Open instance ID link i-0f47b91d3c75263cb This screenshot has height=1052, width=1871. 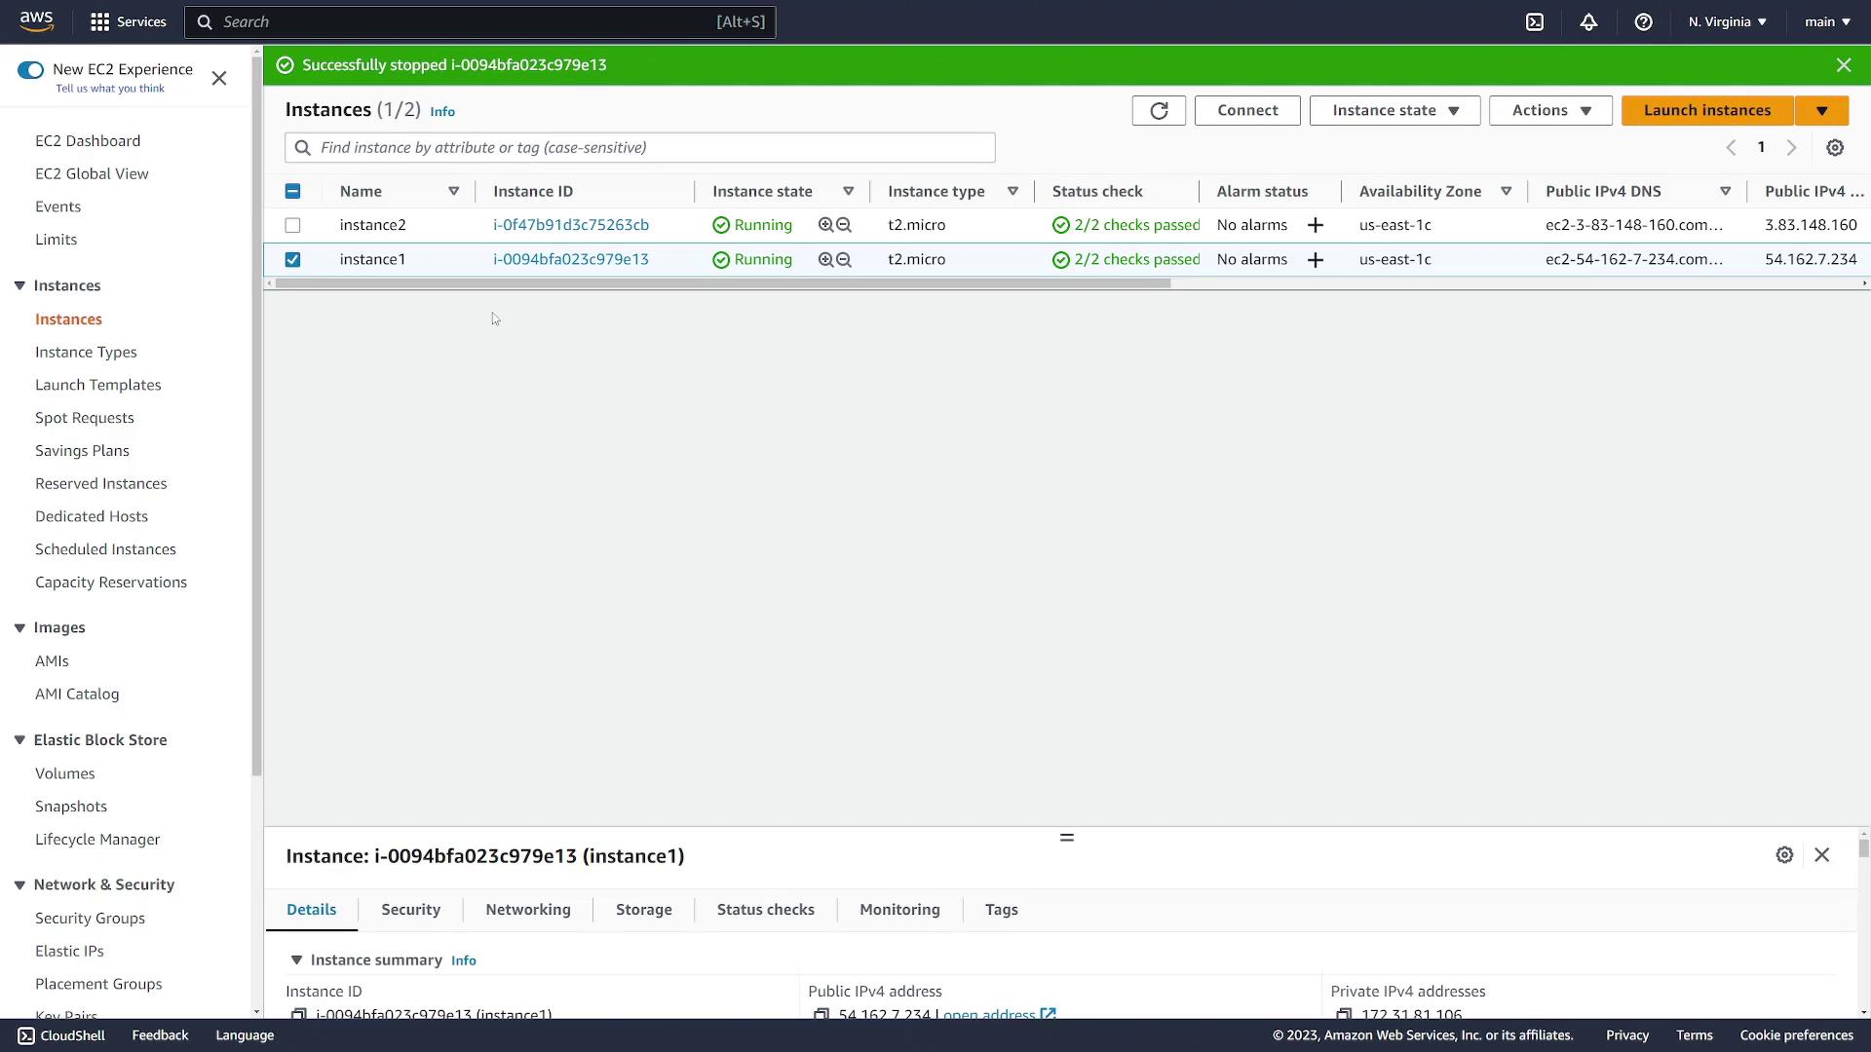(x=570, y=225)
